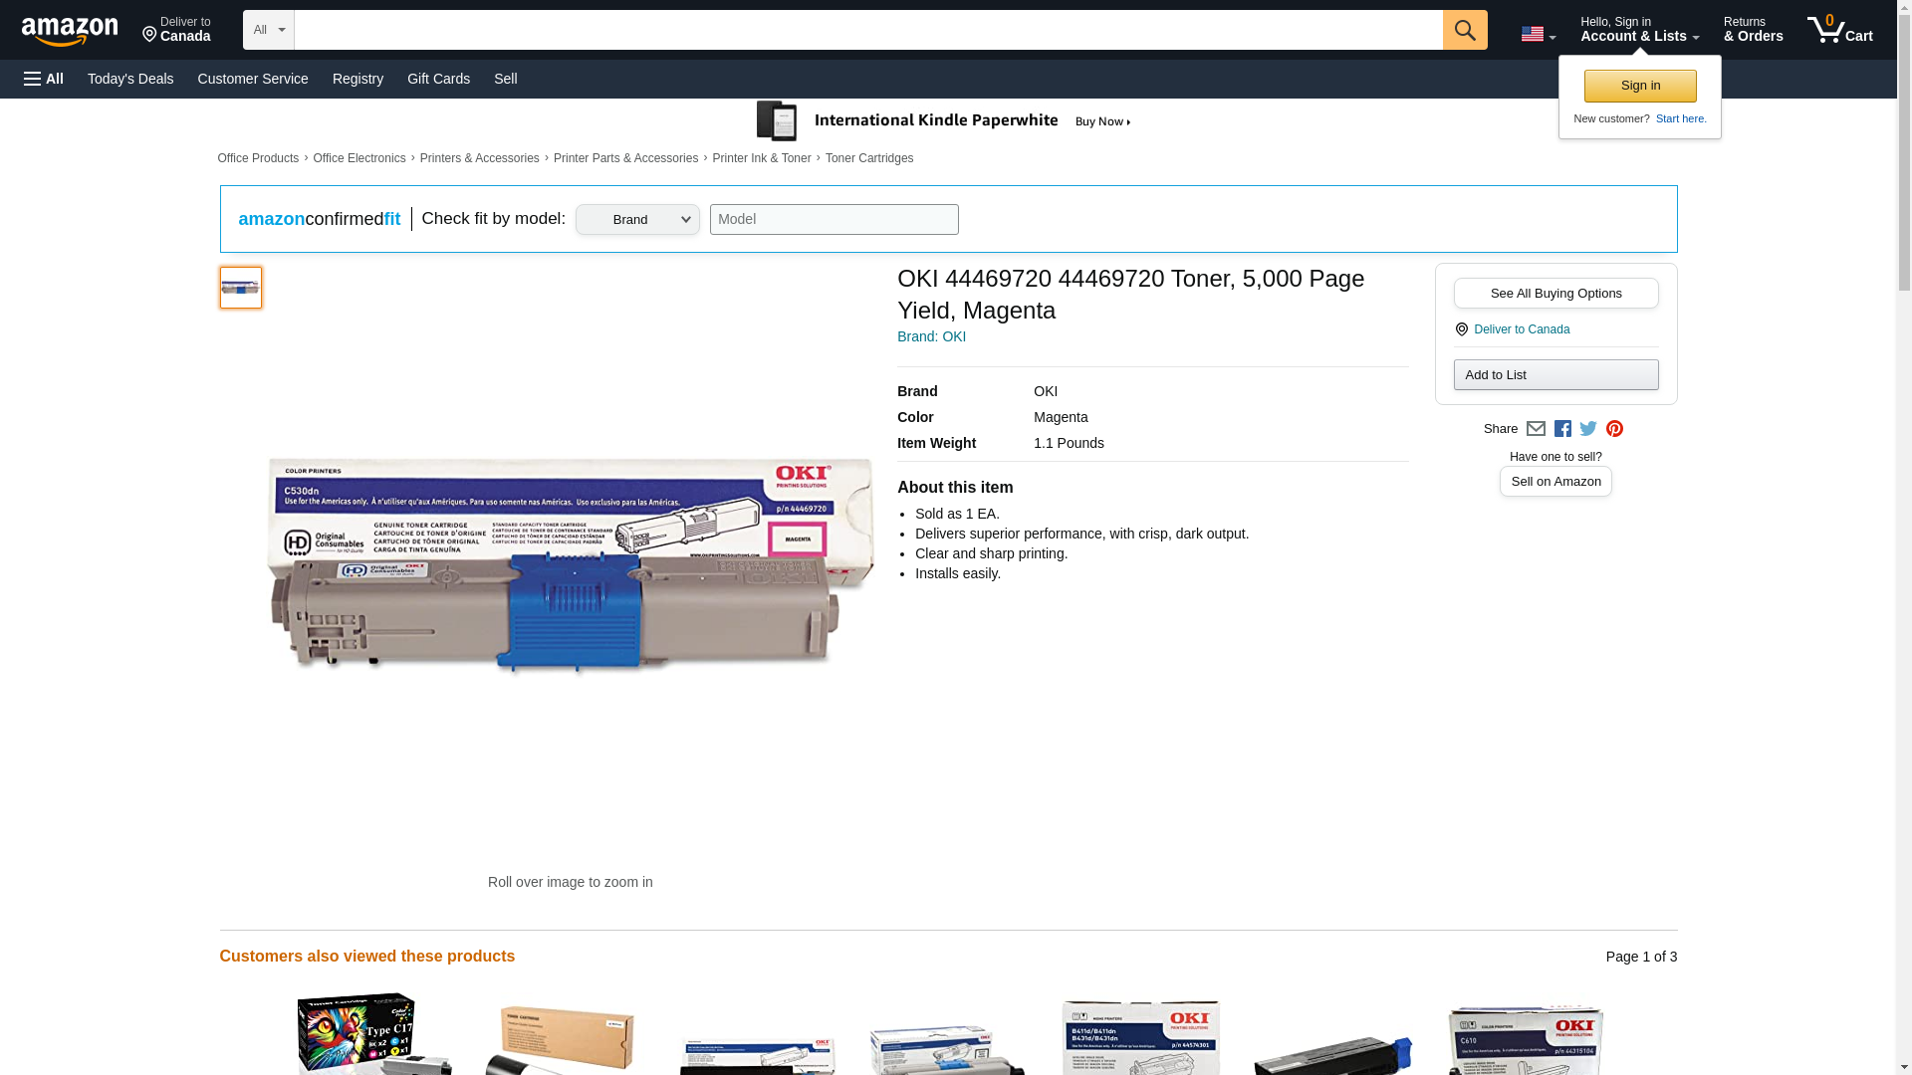
Task: Share product on Pinterest icon
Action: 1614,429
